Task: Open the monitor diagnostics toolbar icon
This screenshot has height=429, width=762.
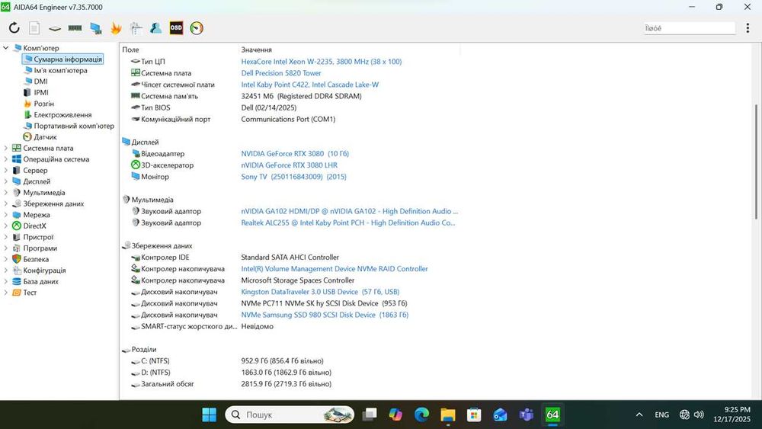Action: click(96, 28)
